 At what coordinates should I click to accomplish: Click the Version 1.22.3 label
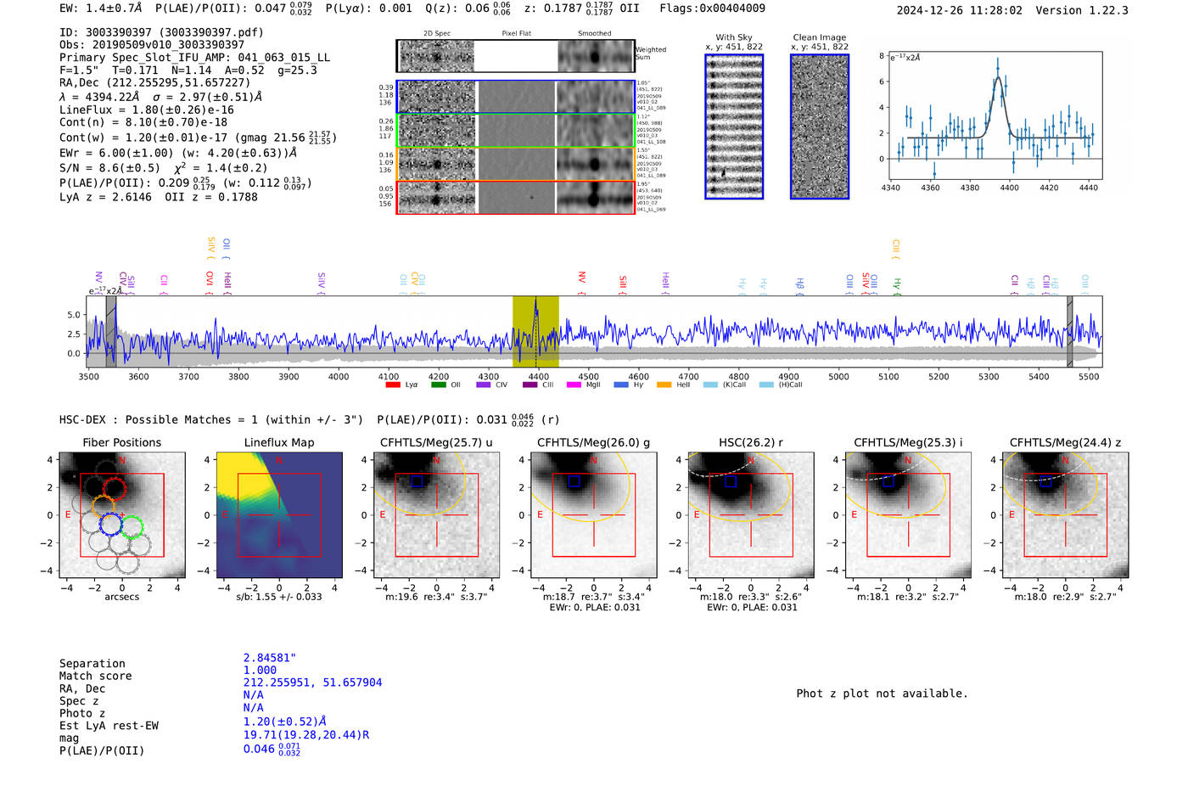coord(1082,10)
